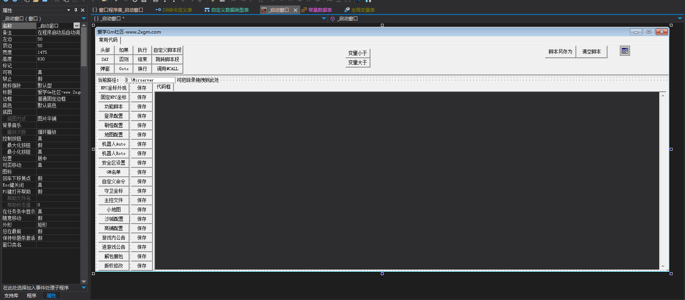Select the 代码框 tab
Viewport: 685px width, 300px height.
164,87
